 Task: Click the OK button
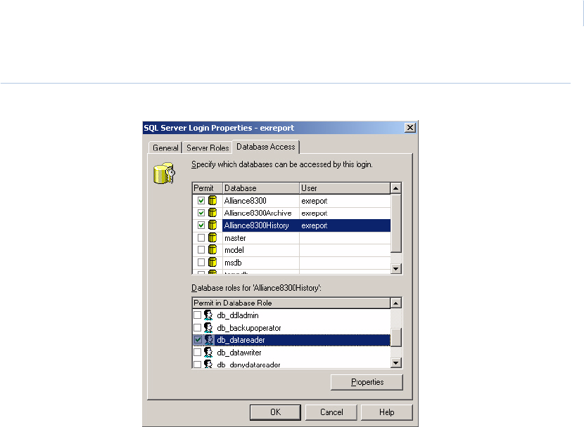[x=275, y=412]
